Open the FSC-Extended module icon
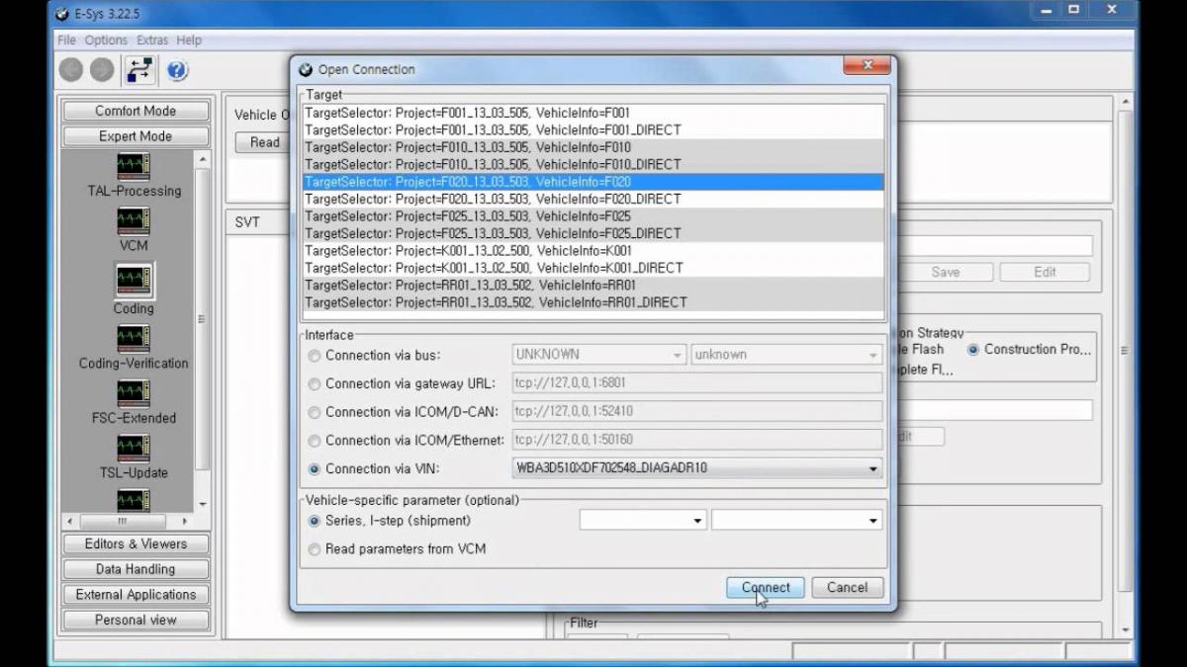Viewport: 1187px width, 667px height. point(134,393)
